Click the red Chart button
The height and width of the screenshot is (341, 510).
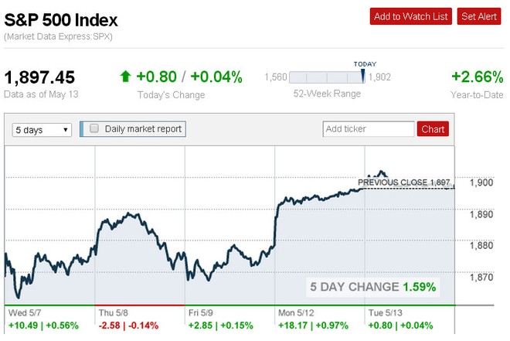click(433, 129)
